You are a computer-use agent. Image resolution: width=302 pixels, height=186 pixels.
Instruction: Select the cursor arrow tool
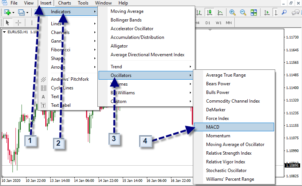[8, 23]
